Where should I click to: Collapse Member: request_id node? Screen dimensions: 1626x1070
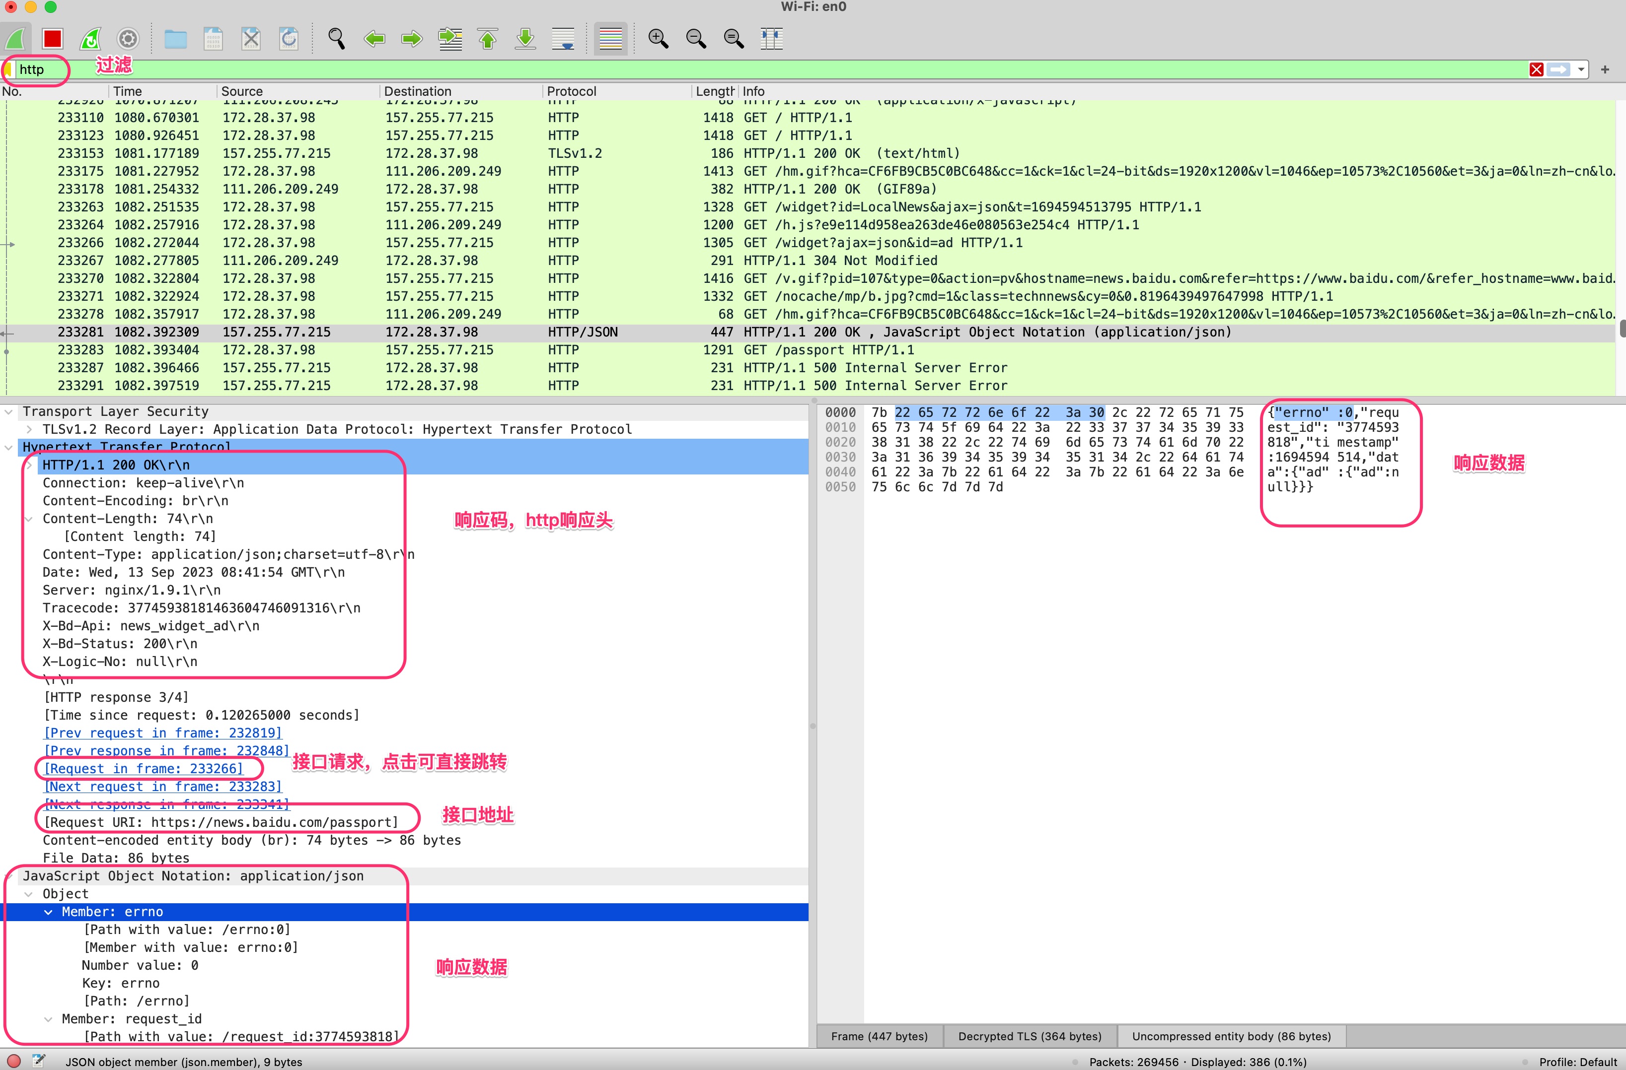[49, 1019]
